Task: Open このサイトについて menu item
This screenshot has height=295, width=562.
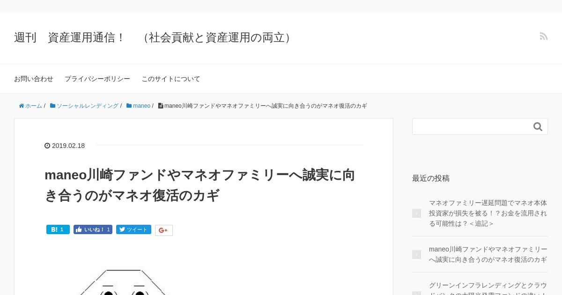Action: pyautogui.click(x=171, y=79)
